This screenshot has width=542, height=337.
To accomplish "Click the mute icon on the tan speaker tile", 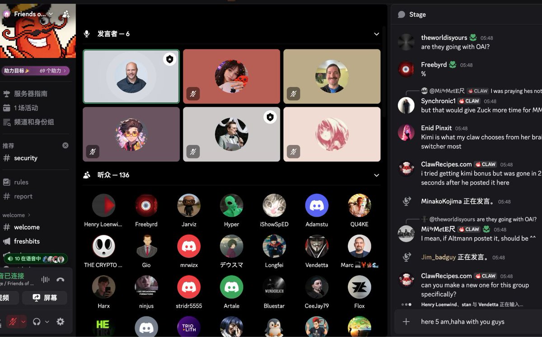I will click(294, 94).
